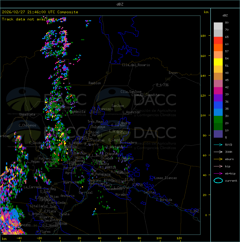Screen dimensions: 240x242
Task: Select the light gray top legend swatch
Action: (x=218, y=26)
